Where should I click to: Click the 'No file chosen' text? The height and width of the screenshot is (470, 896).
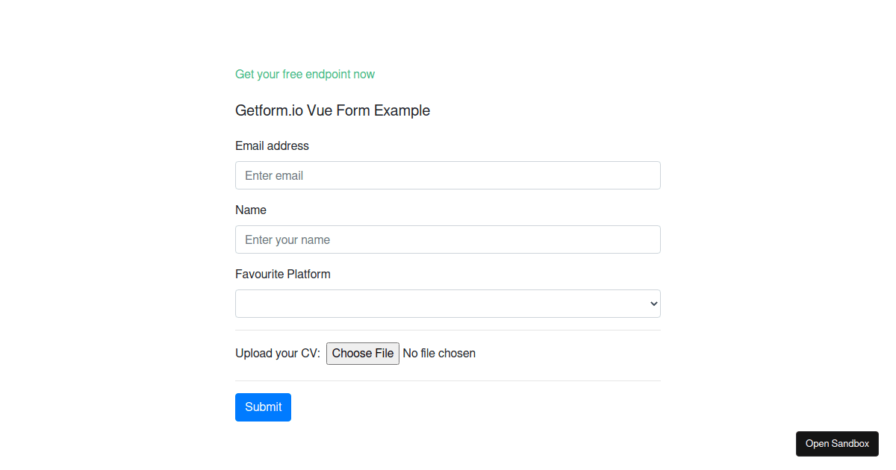[x=439, y=353]
